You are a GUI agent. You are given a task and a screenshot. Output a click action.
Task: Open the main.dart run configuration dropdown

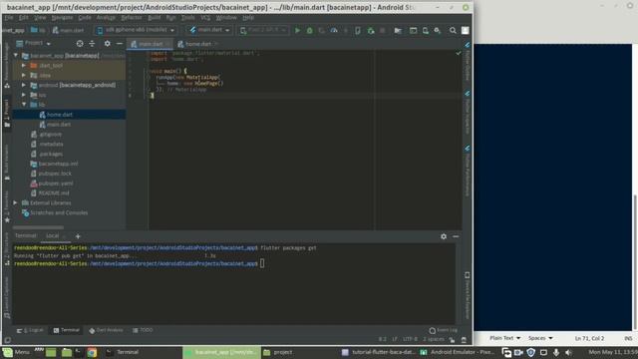[210, 30]
